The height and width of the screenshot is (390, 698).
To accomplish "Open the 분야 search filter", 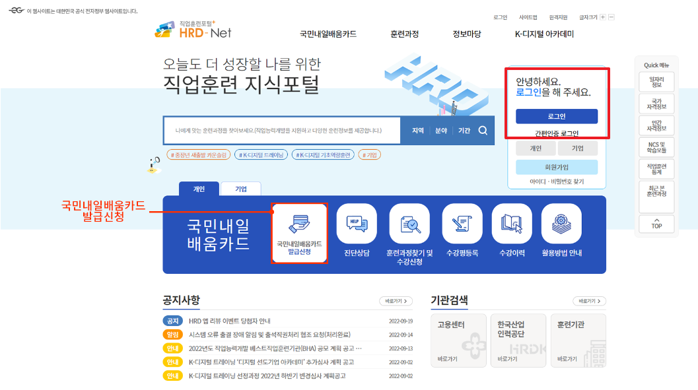I will click(441, 130).
